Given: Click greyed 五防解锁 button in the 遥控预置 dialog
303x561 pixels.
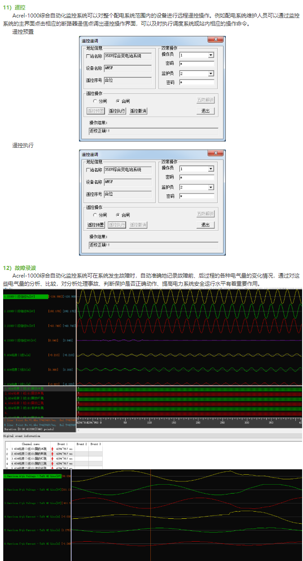Looking at the screenshot, I should point(206,100).
